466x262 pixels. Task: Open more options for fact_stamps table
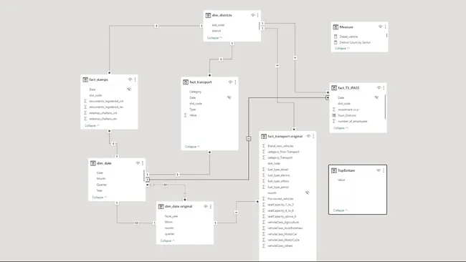pos(135,79)
